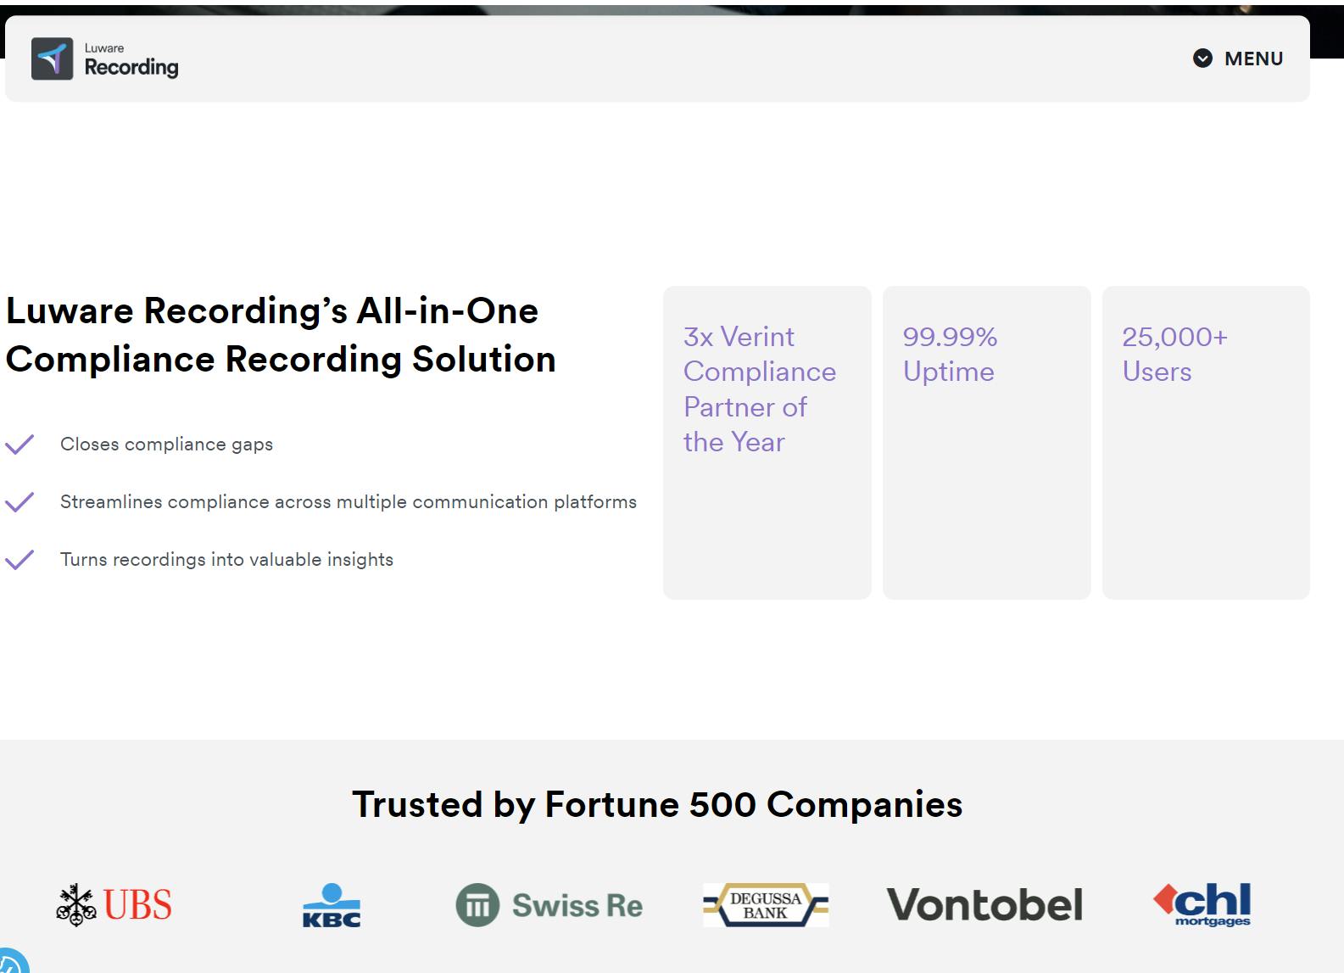Screen dimensions: 1344x973
Task: Click the checkmark beside Streamlines compliance
Action: click(20, 502)
